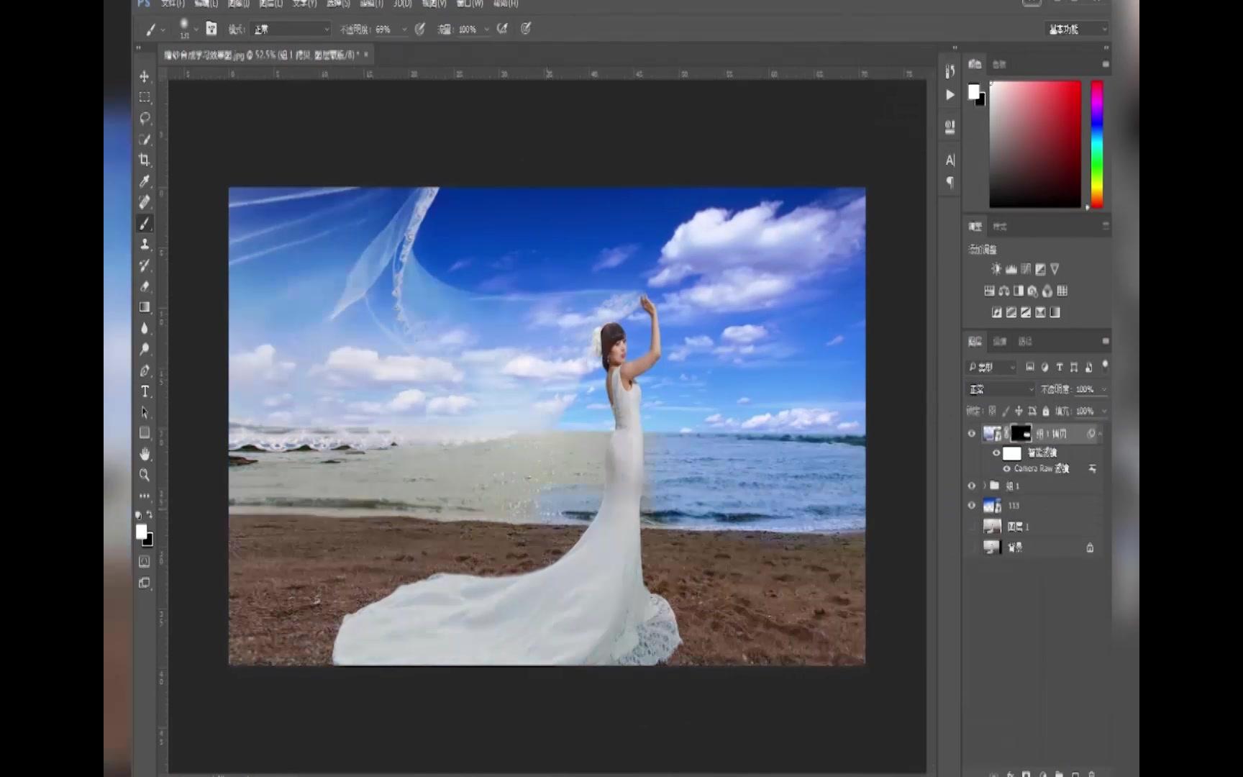Open the 帮助(H) menu
The height and width of the screenshot is (777, 1243).
tap(506, 4)
